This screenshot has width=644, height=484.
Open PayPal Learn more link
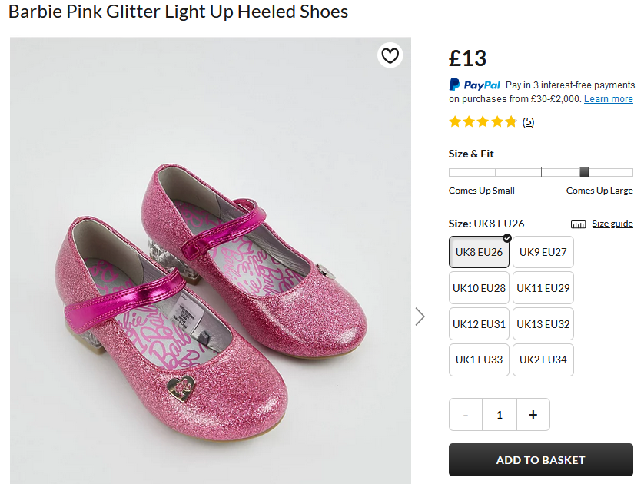(x=608, y=99)
